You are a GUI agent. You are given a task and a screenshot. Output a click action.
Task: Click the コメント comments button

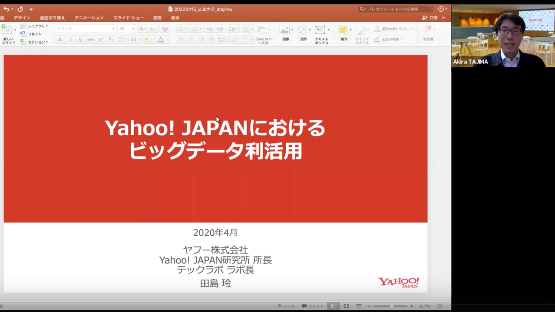(313, 306)
